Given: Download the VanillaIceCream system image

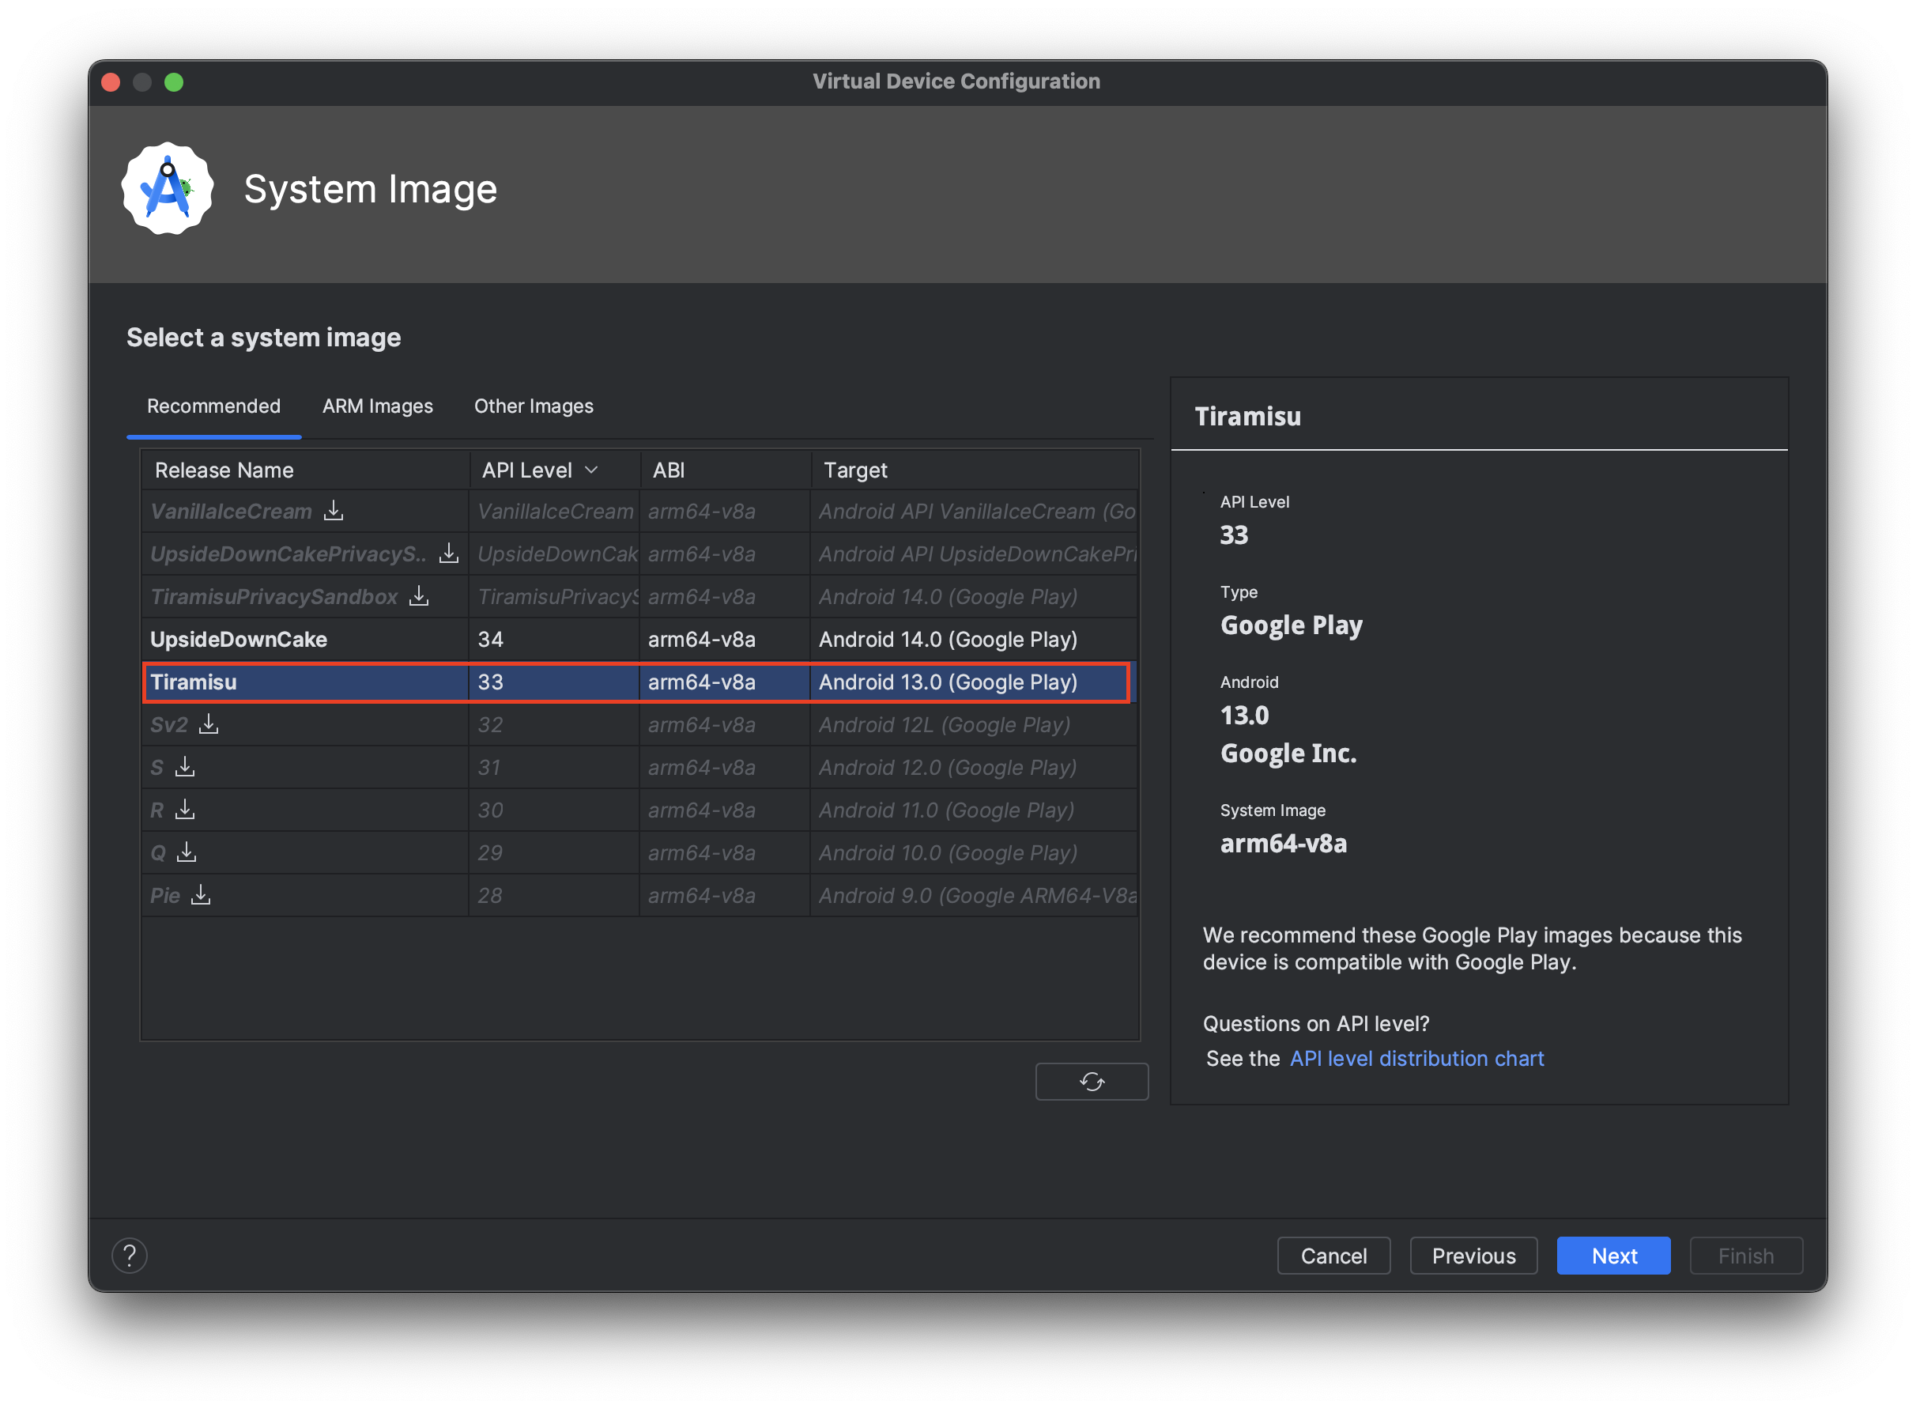Looking at the screenshot, I should tap(334, 511).
